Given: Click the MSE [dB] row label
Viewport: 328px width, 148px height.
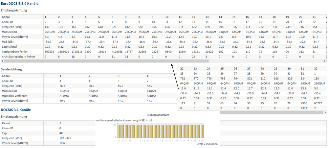Looking at the screenshot, I should (x=7, y=42).
